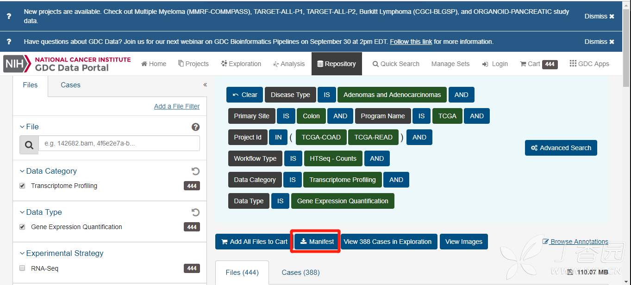Download the Manifest
The width and height of the screenshot is (631, 285).
pos(317,242)
